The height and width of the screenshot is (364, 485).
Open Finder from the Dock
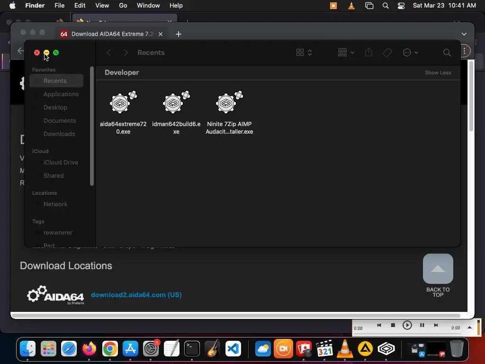[27, 349]
